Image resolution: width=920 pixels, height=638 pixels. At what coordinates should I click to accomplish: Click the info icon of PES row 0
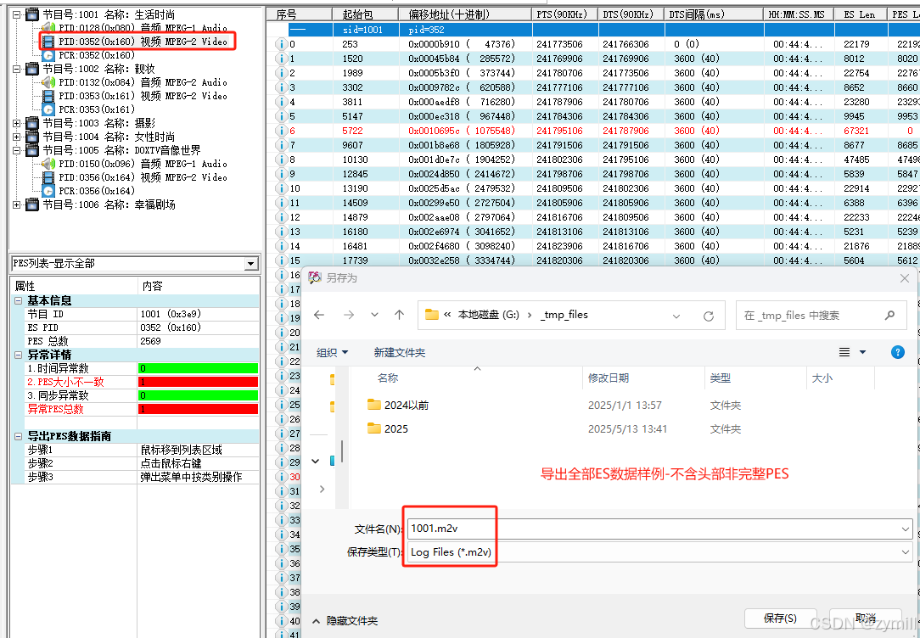click(281, 44)
